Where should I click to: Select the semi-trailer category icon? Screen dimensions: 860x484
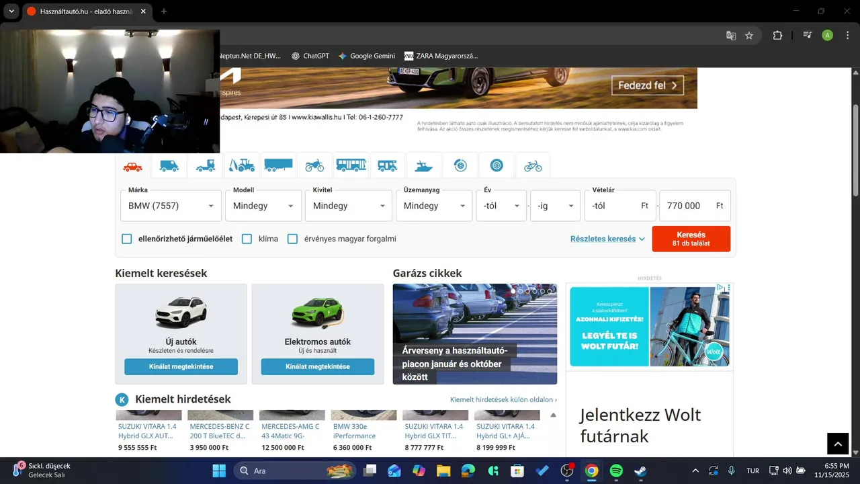[278, 166]
